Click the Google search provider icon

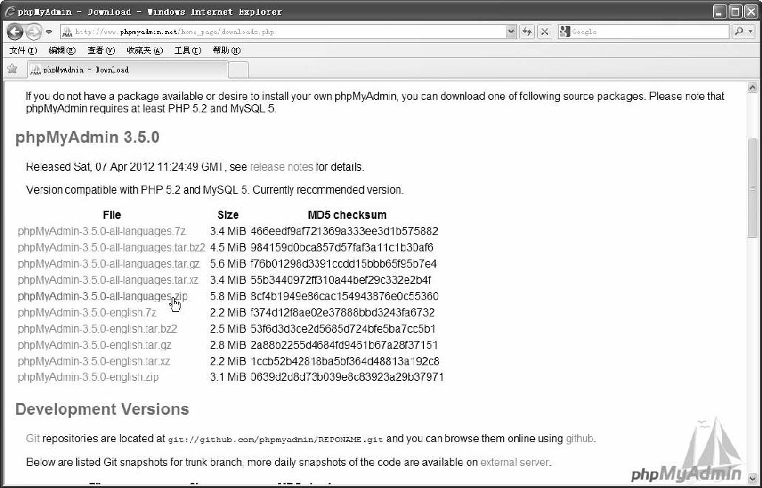564,32
